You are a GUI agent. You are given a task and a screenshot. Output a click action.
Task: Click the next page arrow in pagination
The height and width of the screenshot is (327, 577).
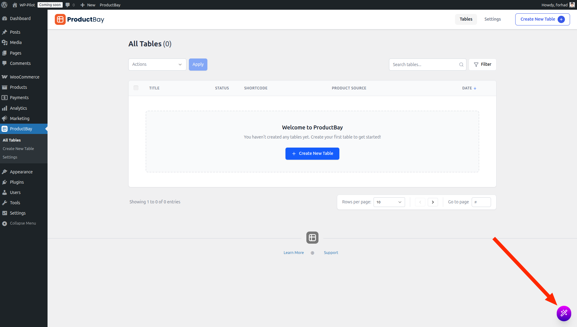pyautogui.click(x=433, y=202)
